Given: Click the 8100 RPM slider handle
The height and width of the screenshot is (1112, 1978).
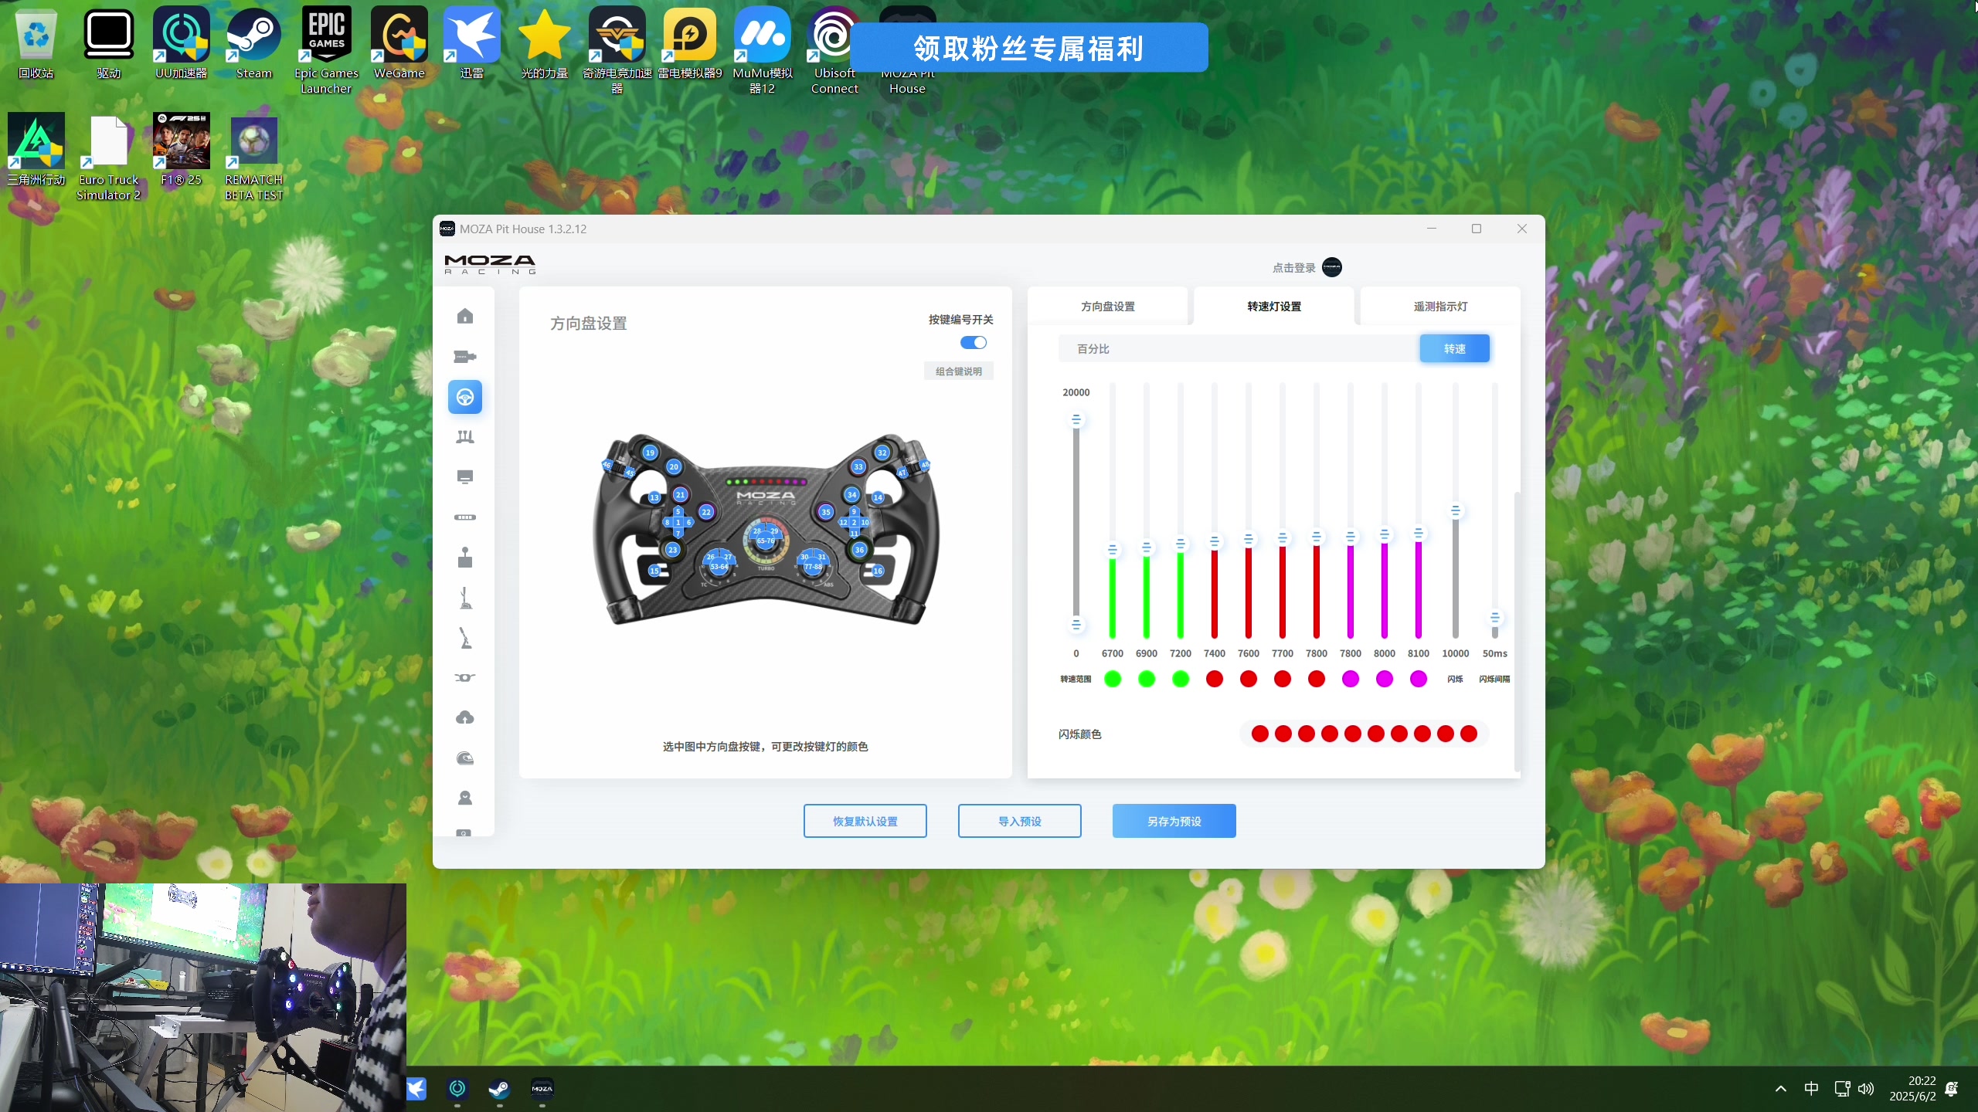Looking at the screenshot, I should click(1419, 534).
